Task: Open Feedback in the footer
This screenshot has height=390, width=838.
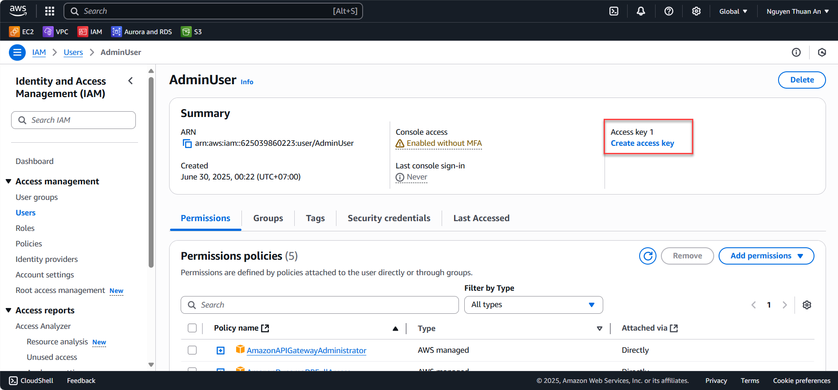Action: (81, 381)
